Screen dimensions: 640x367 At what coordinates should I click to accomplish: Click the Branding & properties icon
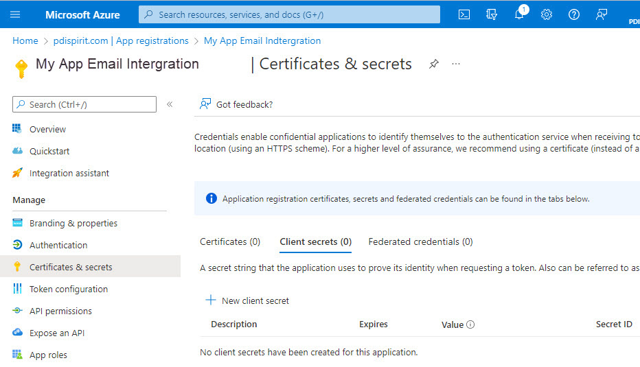pyautogui.click(x=17, y=223)
